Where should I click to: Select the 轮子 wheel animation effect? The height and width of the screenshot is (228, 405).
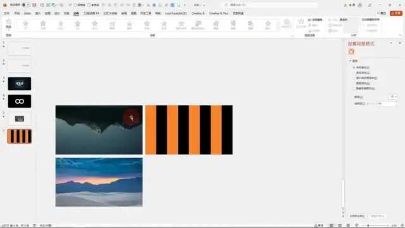point(164,25)
